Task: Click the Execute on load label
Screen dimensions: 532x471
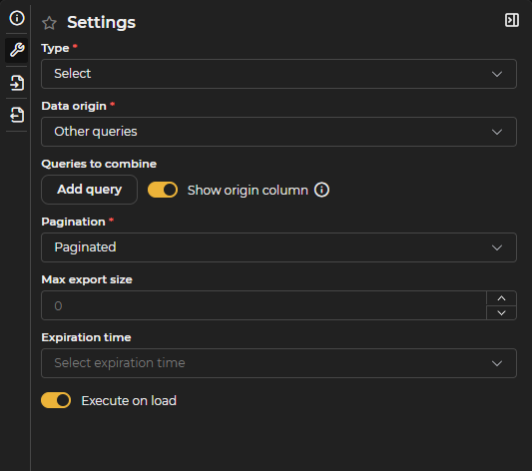Action: coord(129,401)
